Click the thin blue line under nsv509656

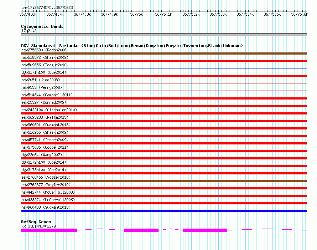click(x=164, y=68)
